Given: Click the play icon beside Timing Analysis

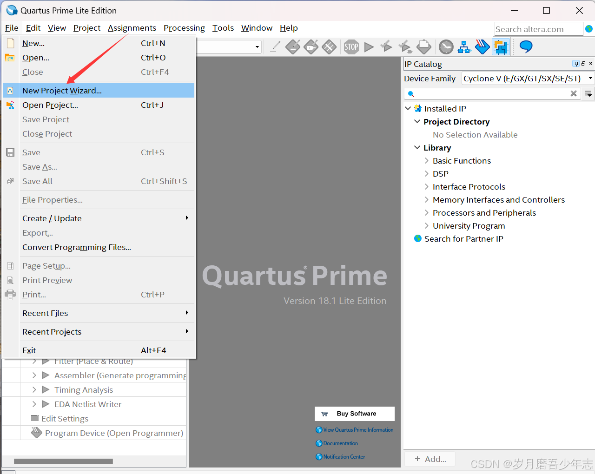Looking at the screenshot, I should 46,389.
